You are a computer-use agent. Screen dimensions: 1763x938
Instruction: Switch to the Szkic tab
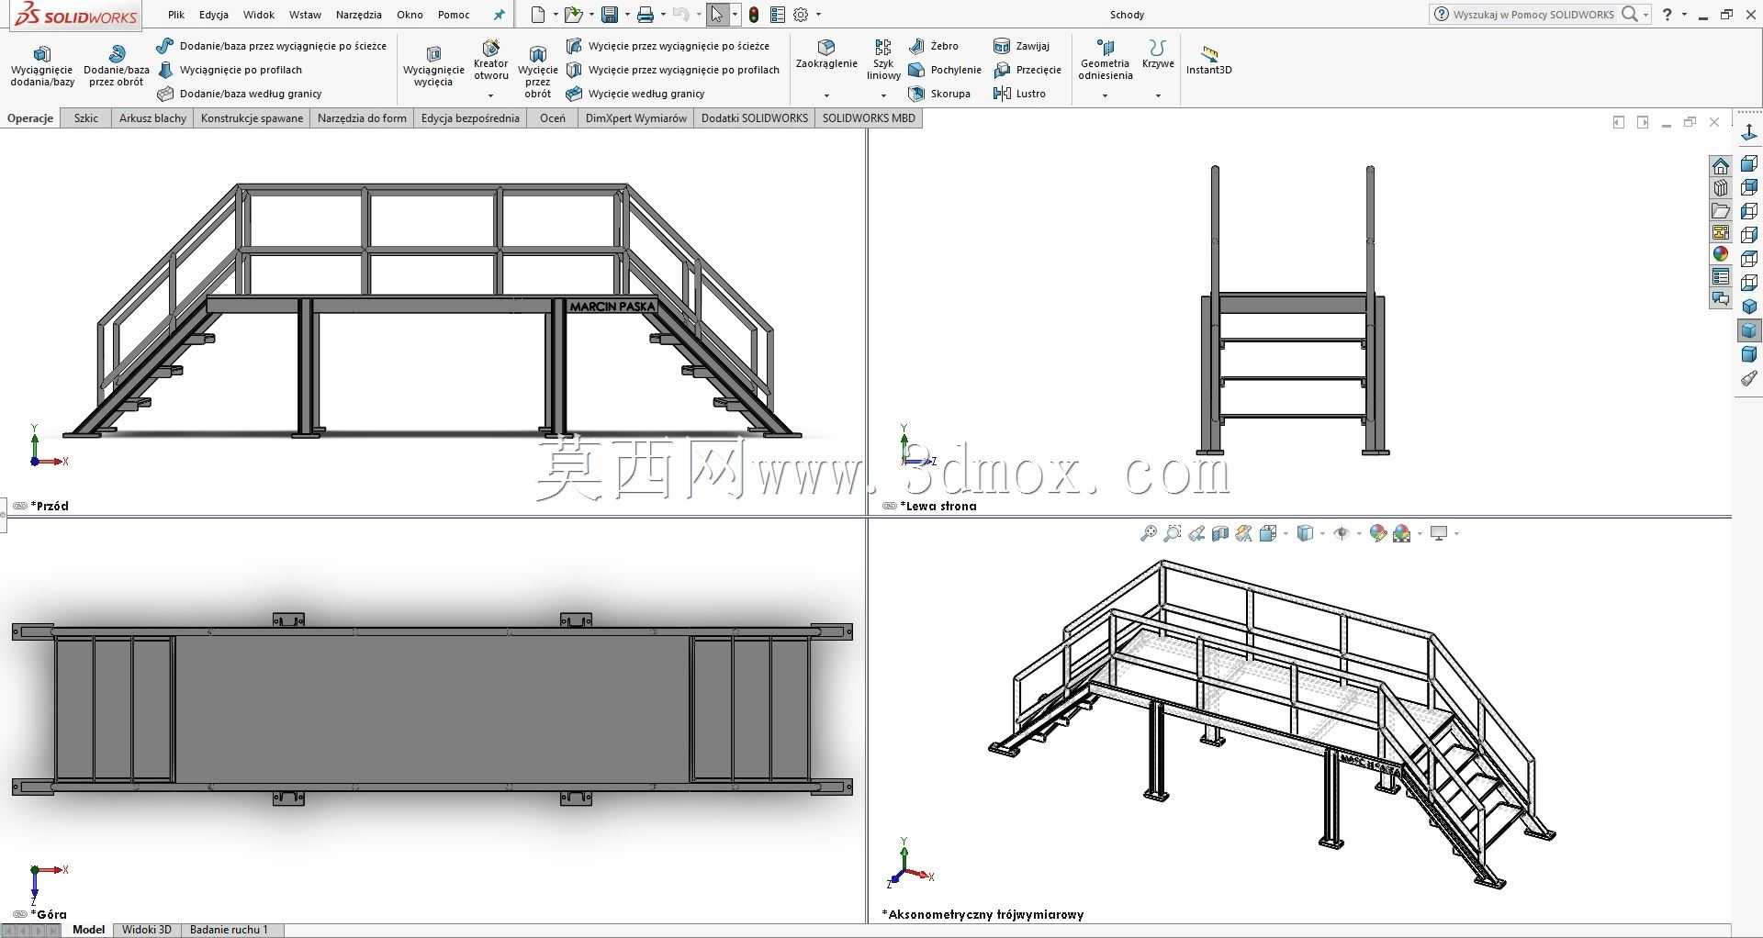[x=86, y=118]
